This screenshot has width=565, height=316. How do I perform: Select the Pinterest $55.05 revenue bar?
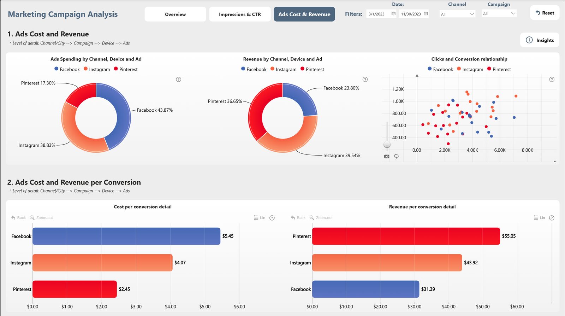point(406,236)
